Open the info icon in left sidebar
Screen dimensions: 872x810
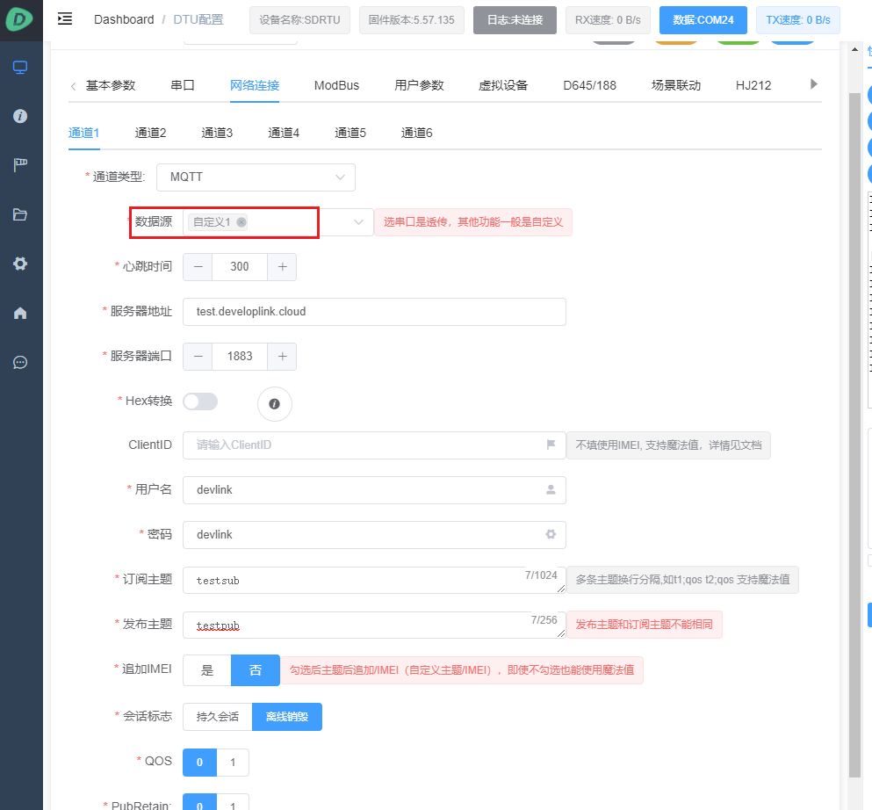tap(20, 116)
